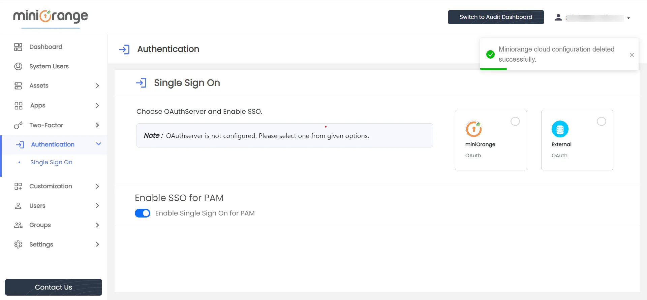Expand the Settings submenu chevron
The height and width of the screenshot is (300, 647).
pyautogui.click(x=97, y=244)
